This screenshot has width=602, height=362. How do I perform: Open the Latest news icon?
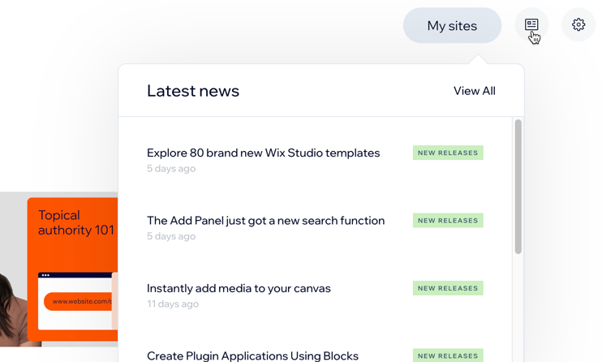coord(531,25)
